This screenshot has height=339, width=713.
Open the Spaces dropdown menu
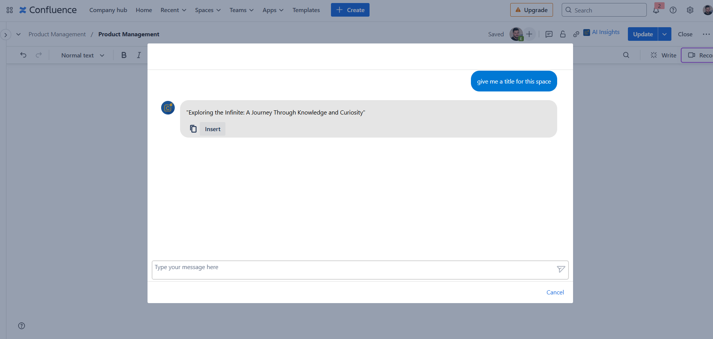(x=208, y=10)
